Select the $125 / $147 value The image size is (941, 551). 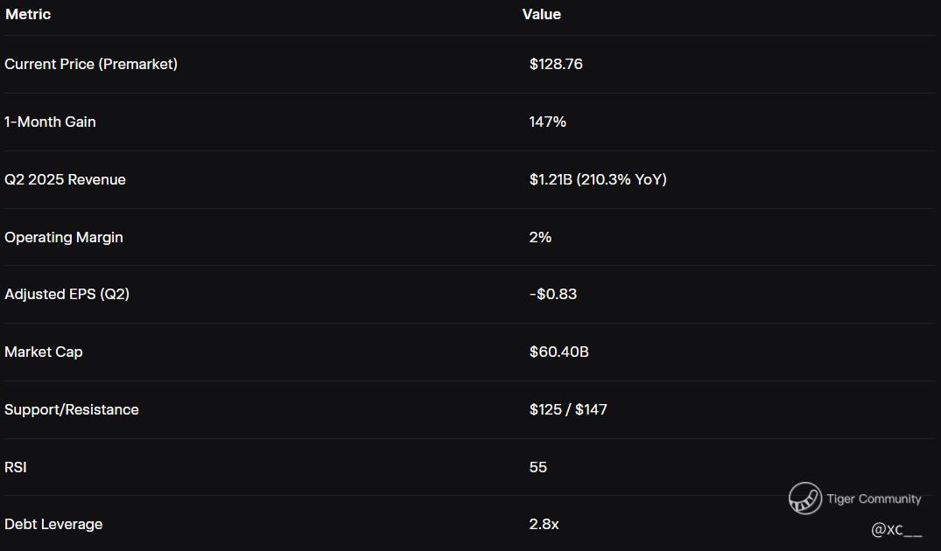pyautogui.click(x=568, y=409)
